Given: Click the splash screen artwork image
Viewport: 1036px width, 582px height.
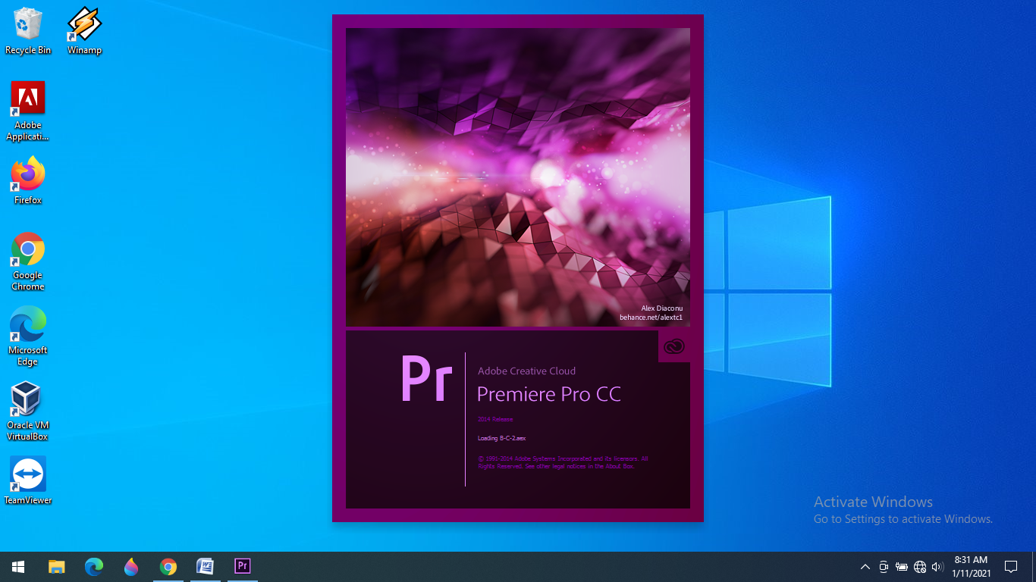Looking at the screenshot, I should [x=518, y=177].
